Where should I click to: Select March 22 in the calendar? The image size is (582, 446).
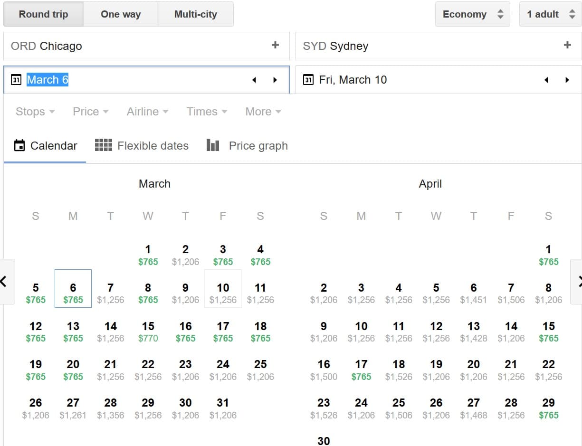148,370
